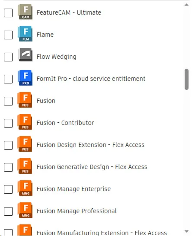Viewport: 192px width, 236px height.
Task: Click the Fusion Manufacturing Extension label
Action: (x=102, y=233)
